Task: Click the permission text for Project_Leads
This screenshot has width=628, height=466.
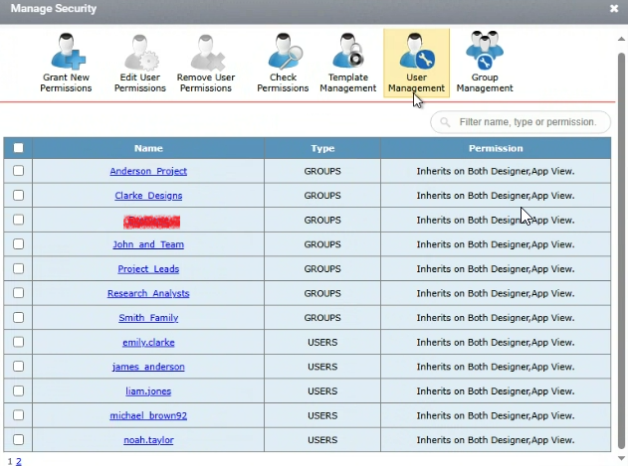Action: 496,269
